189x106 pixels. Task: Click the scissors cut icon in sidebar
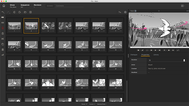coord(3,39)
